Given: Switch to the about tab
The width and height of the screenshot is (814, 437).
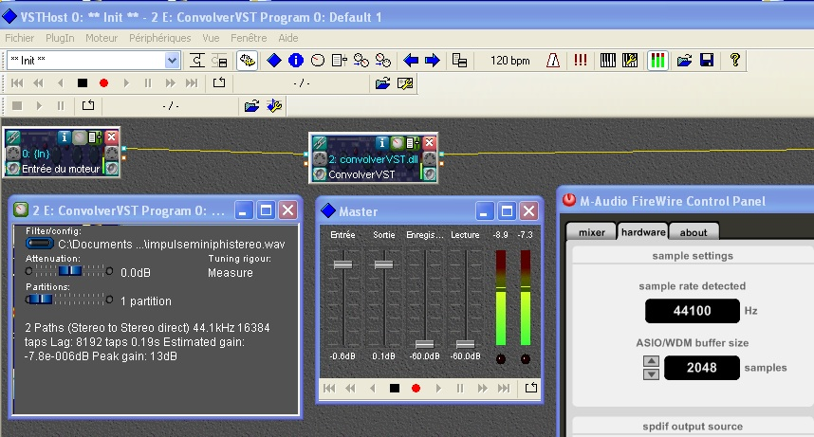Looking at the screenshot, I should (694, 232).
